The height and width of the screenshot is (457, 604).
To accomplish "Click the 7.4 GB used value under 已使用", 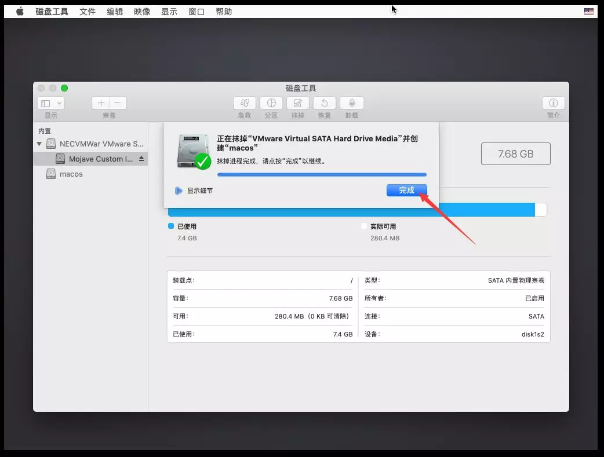I will (187, 238).
